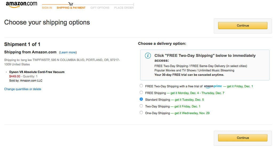The height and width of the screenshot is (149, 273).
Task: Open the Shipping & Payment step
Action: (x=71, y=8)
